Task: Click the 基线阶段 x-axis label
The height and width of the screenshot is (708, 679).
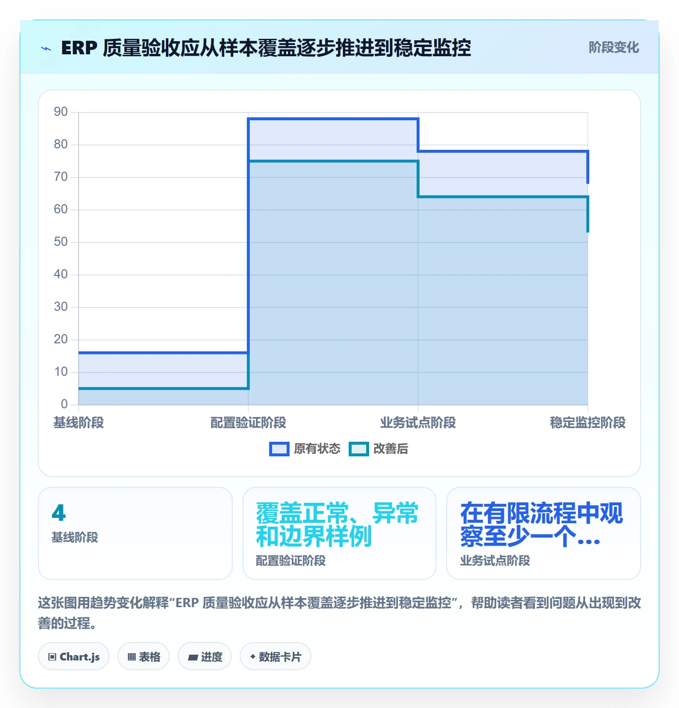Action: [79, 423]
